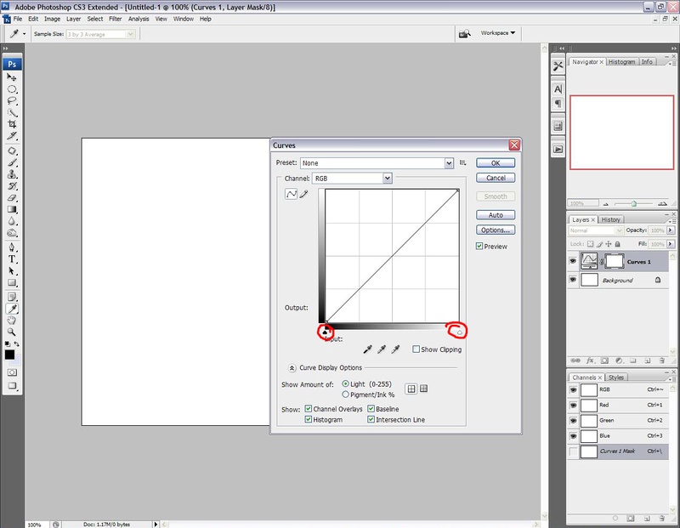The width and height of the screenshot is (680, 528).
Task: Switch to the simple grid display
Action: click(x=411, y=389)
